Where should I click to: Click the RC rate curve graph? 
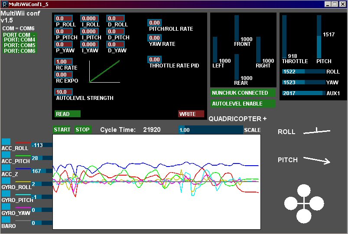click(104, 71)
